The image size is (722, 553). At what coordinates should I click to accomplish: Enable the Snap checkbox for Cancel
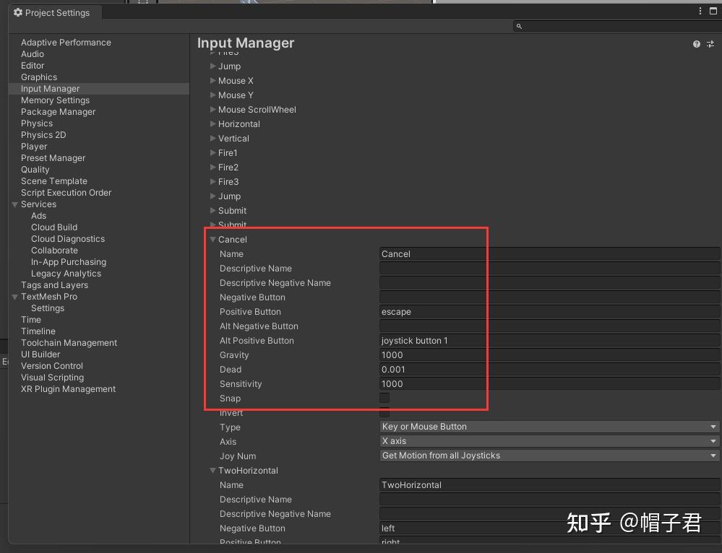[x=384, y=398]
